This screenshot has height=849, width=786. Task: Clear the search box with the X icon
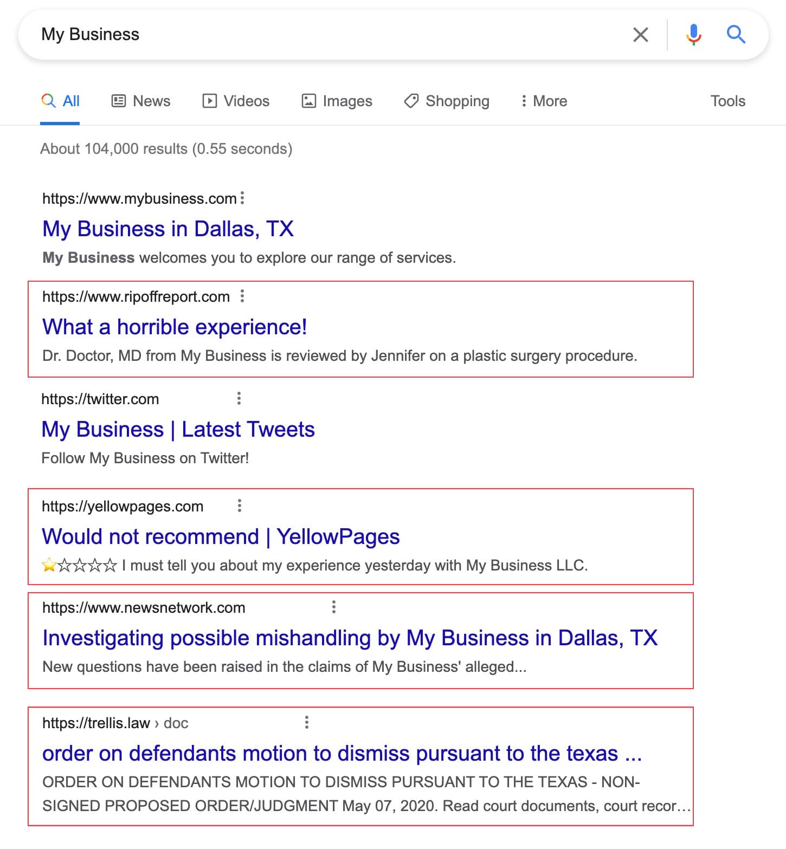pyautogui.click(x=641, y=35)
